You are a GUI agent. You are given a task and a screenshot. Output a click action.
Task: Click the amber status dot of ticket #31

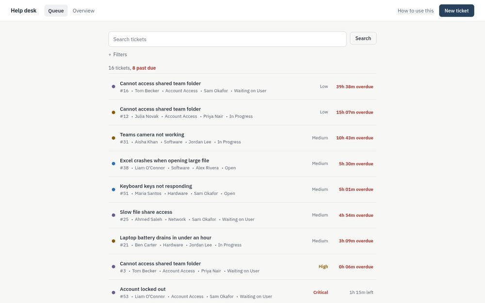coord(113,138)
